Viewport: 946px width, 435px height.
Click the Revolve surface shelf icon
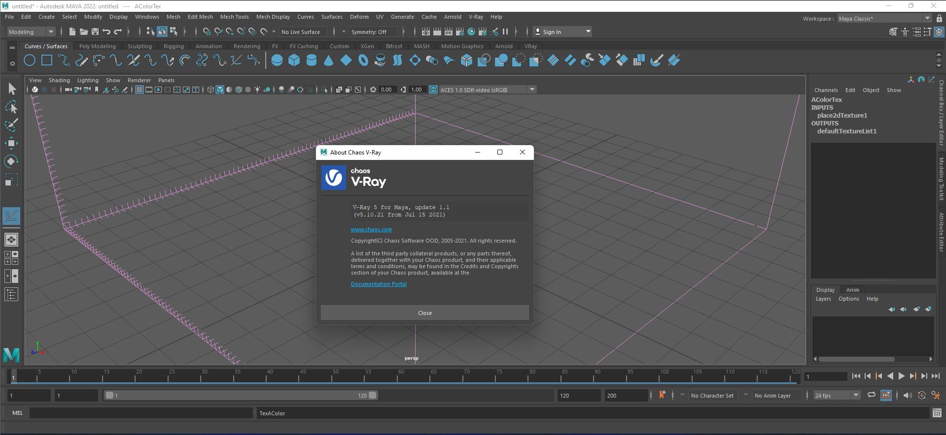(381, 61)
